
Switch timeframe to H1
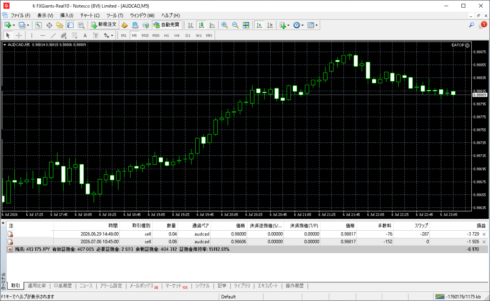167,35
